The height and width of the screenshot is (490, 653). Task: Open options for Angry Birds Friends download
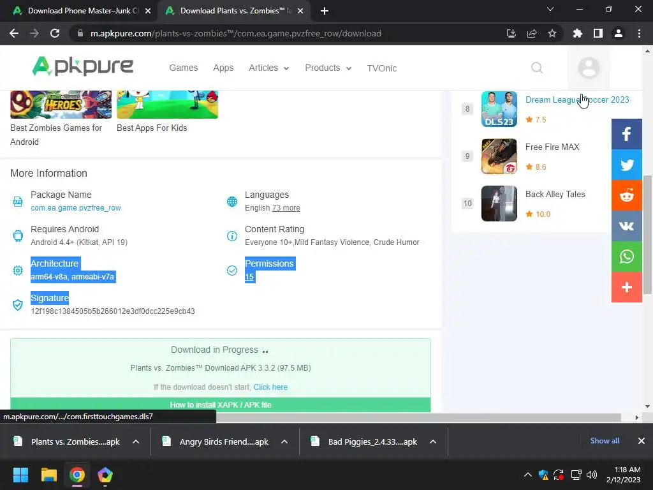(x=284, y=442)
